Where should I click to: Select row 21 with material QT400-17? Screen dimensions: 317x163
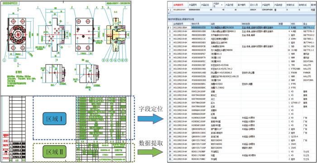(242, 103)
